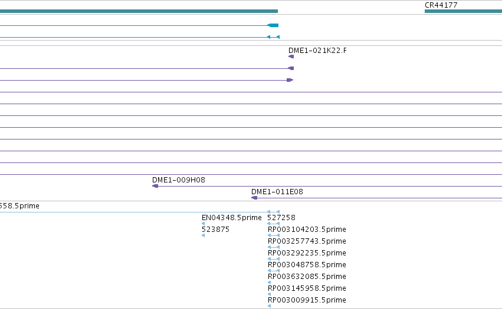The width and height of the screenshot is (502, 309).
Task: Select the DME1-009H08 label
Action: (179, 180)
